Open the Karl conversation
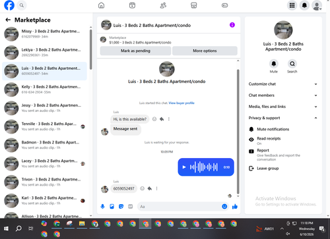The image size is (330, 239). tap(45, 201)
